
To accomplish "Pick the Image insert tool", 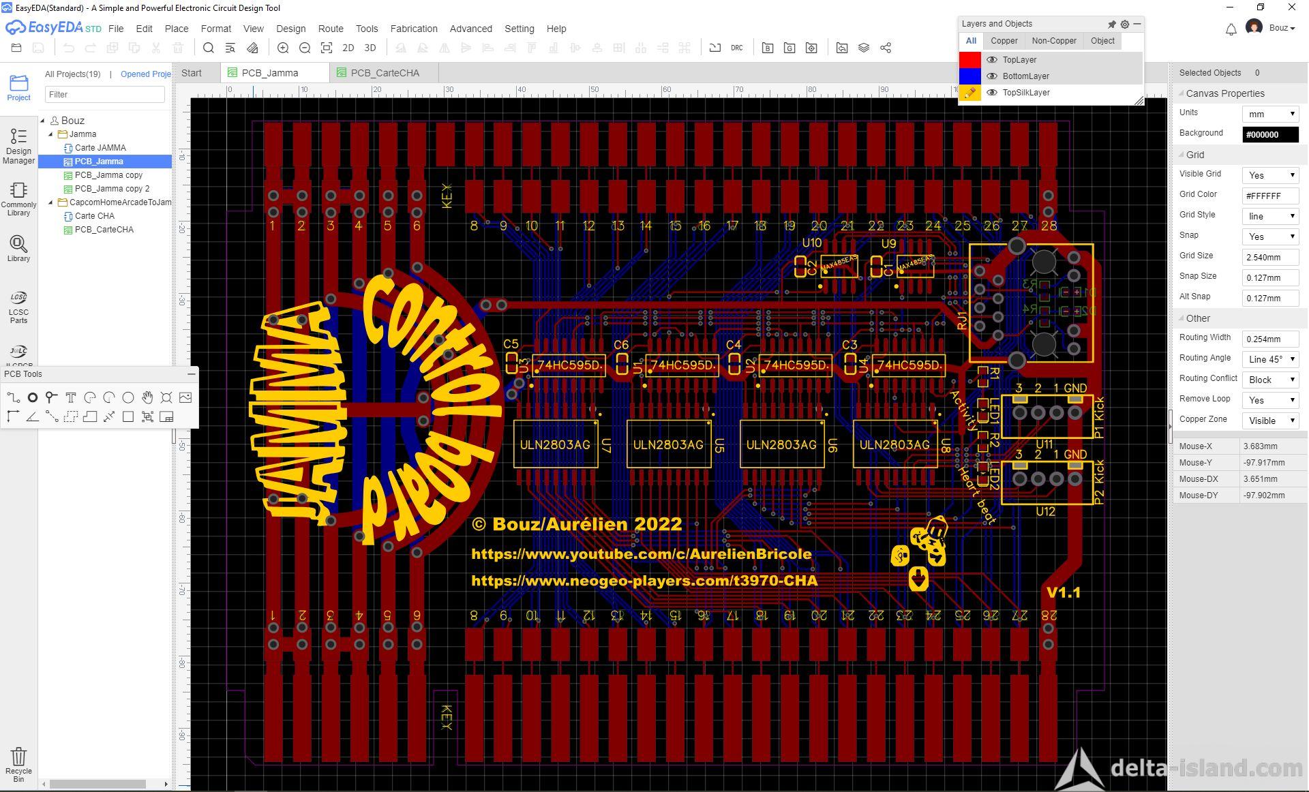I will [185, 397].
